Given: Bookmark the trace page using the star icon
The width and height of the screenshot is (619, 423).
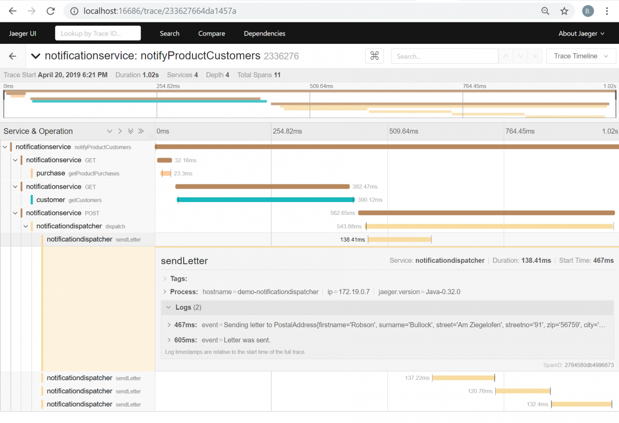Looking at the screenshot, I should [565, 10].
